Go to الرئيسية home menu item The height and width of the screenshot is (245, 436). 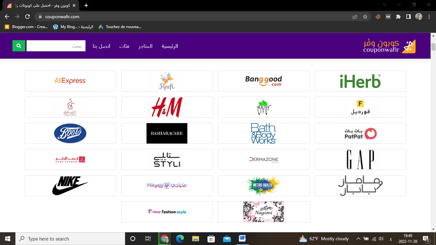click(169, 46)
